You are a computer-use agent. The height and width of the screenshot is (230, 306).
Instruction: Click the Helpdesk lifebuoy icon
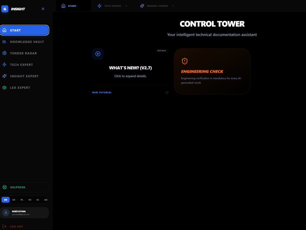click(5, 187)
